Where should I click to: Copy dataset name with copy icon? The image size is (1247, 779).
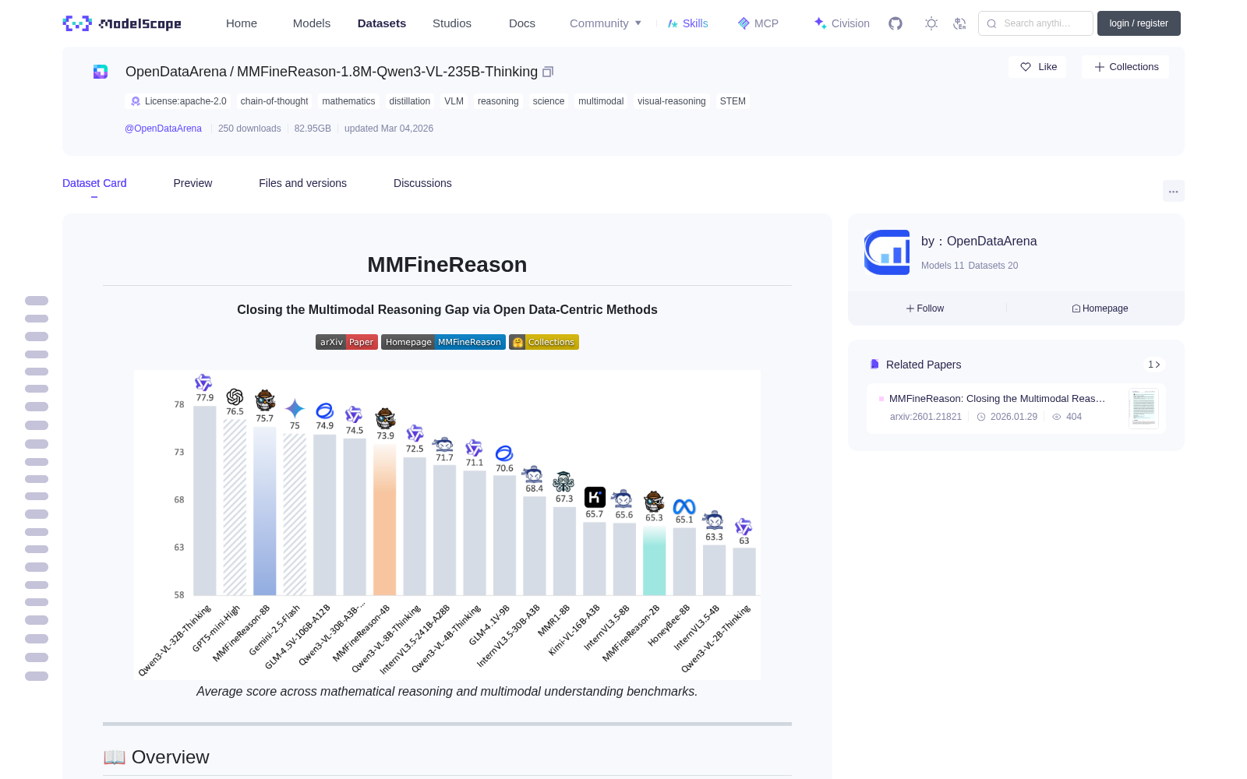coord(548,72)
